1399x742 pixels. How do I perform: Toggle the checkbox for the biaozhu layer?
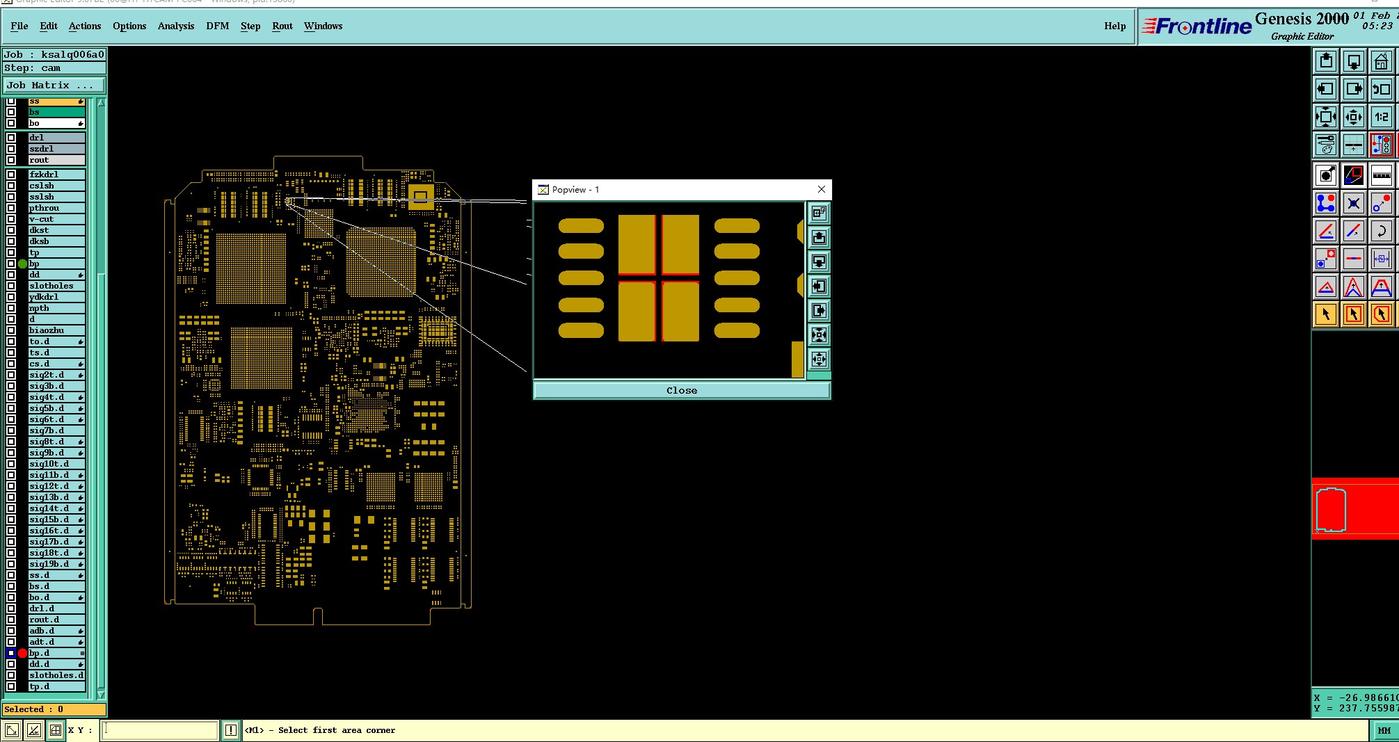11,330
